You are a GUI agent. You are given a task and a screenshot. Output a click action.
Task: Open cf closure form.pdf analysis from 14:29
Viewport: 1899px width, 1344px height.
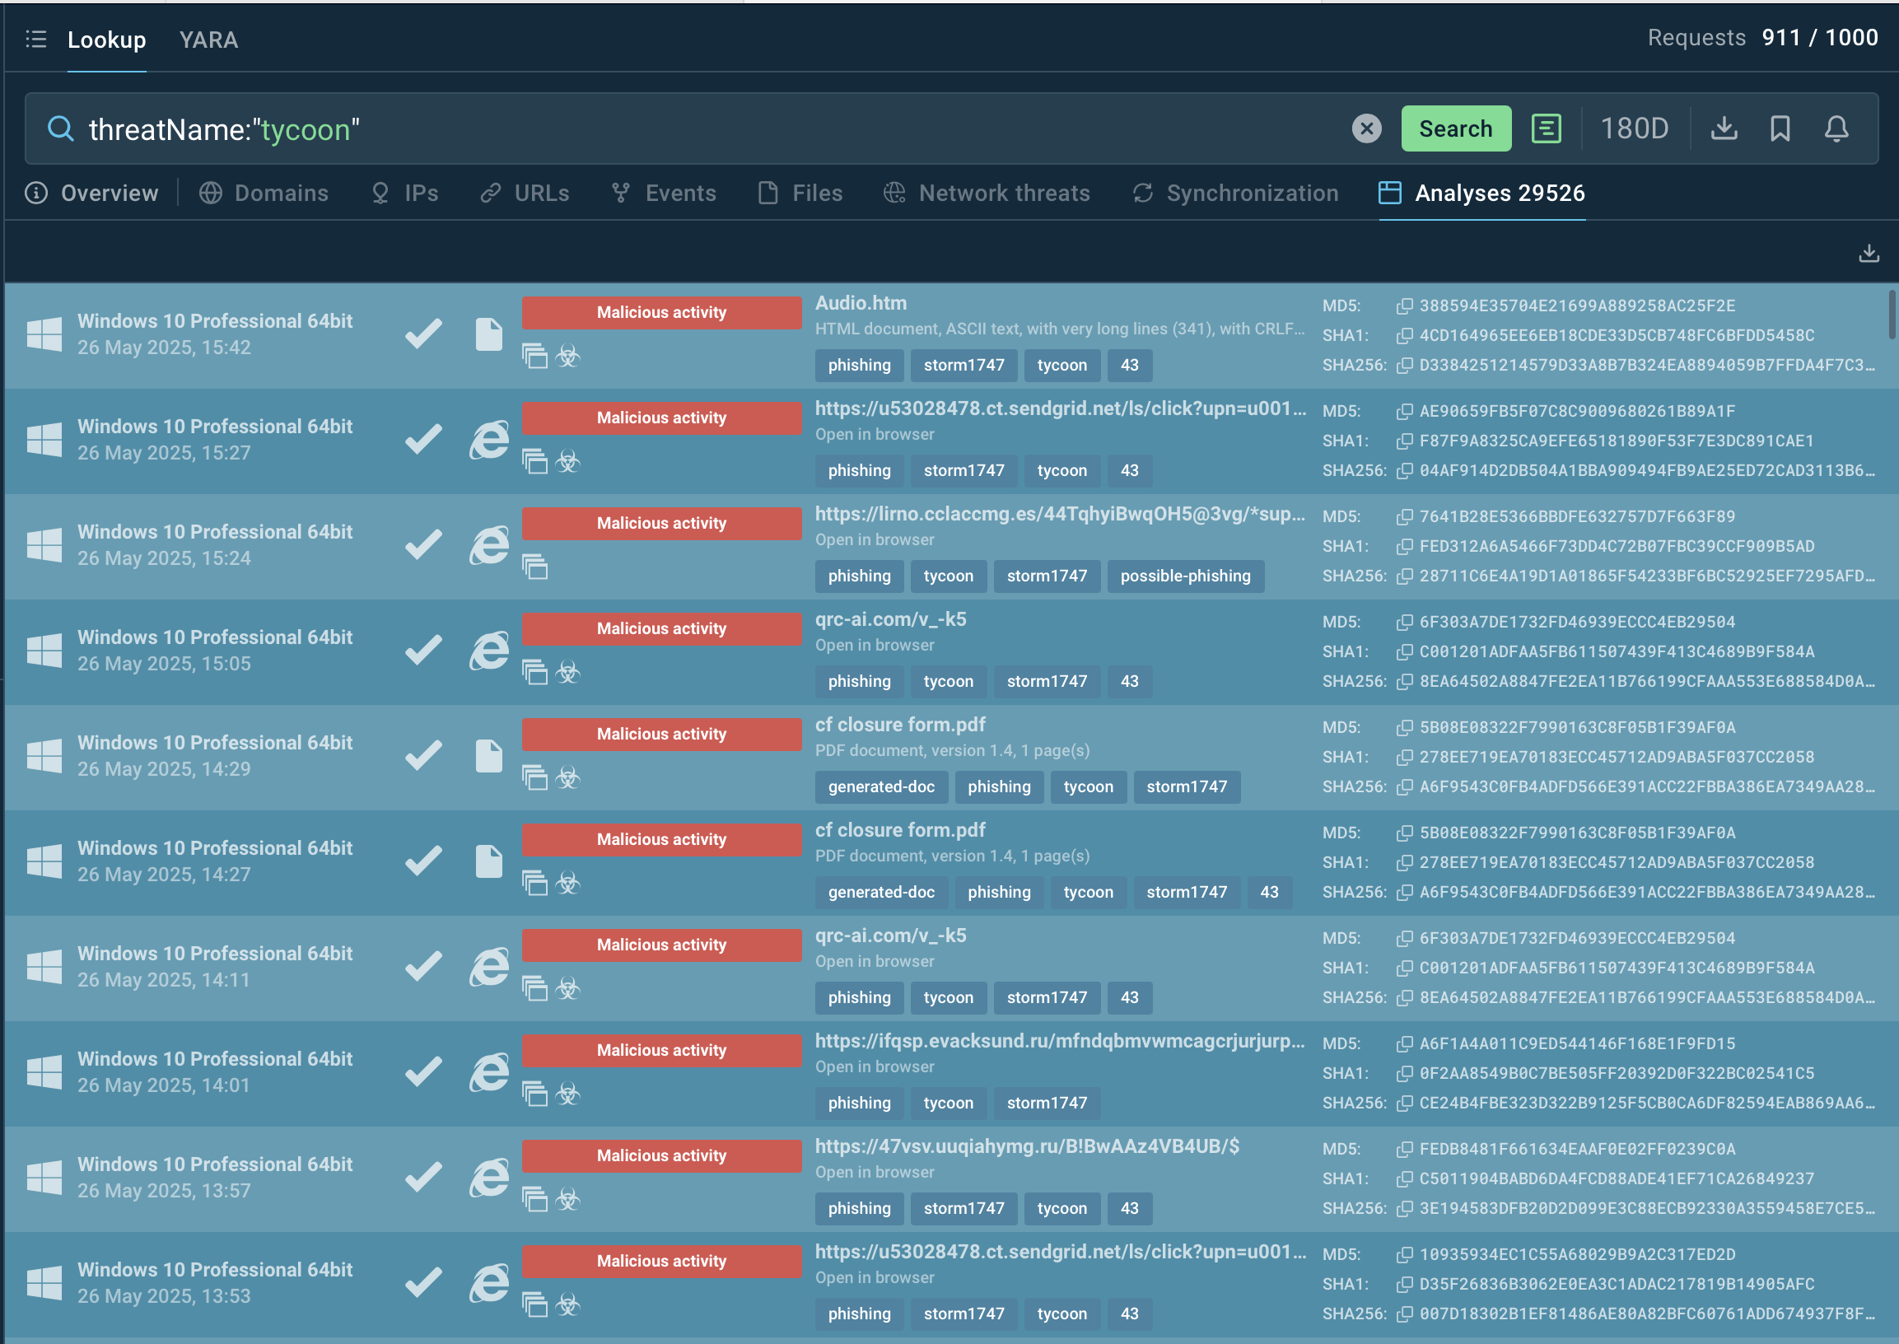(x=899, y=725)
